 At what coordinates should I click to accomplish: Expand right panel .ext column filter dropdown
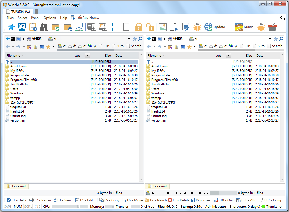[228, 56]
